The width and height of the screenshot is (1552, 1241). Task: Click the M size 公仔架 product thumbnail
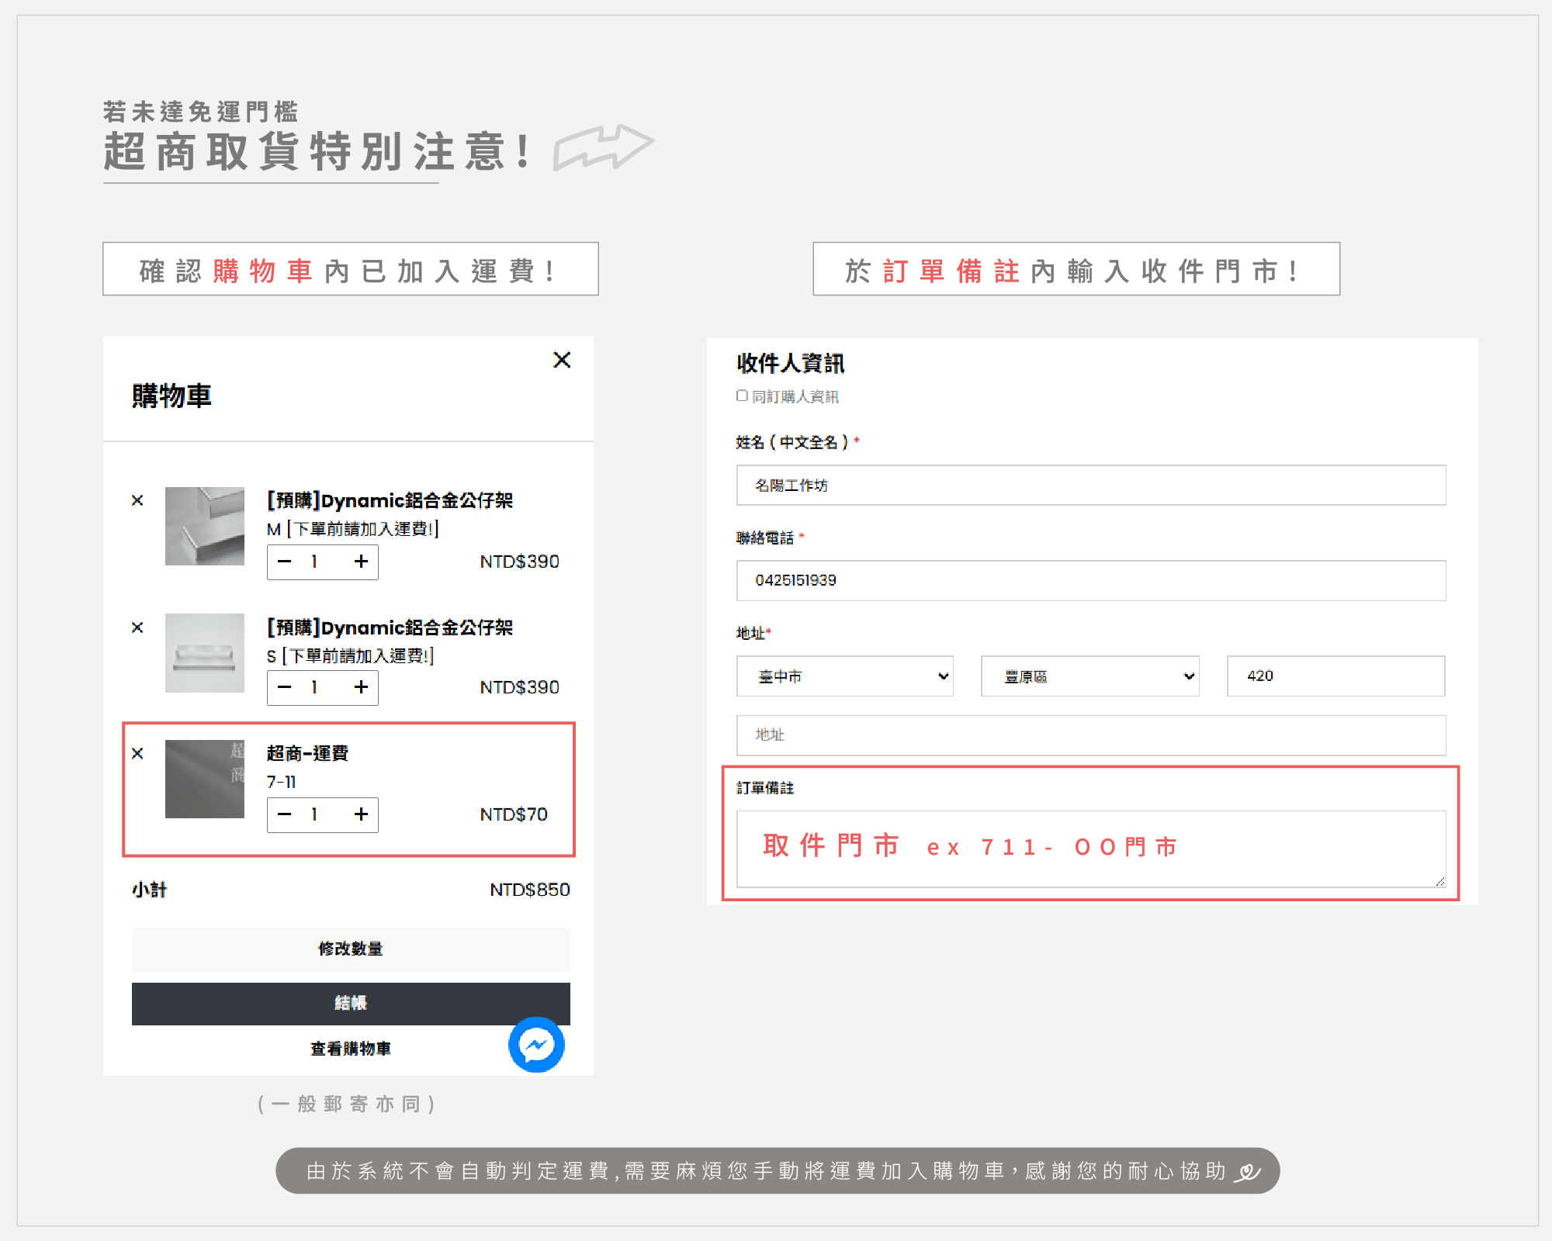tap(205, 526)
